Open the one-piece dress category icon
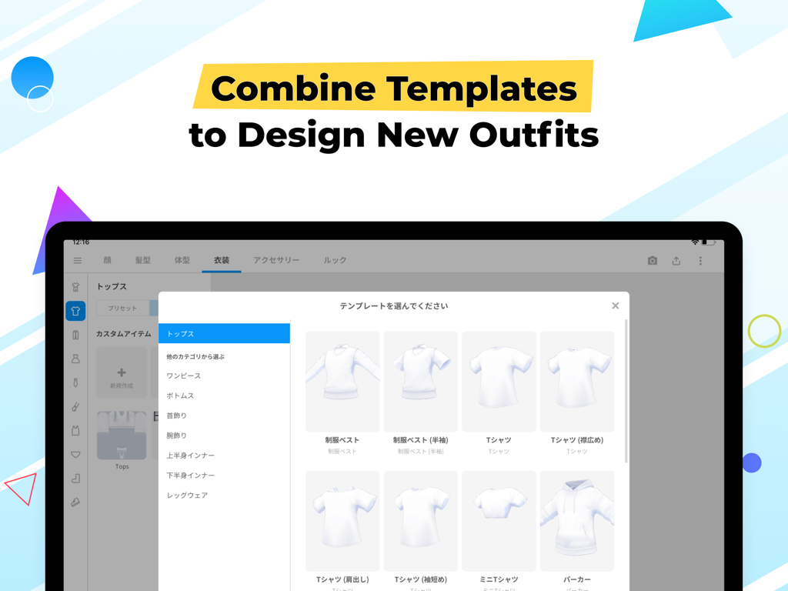This screenshot has height=591, width=788. 75,359
